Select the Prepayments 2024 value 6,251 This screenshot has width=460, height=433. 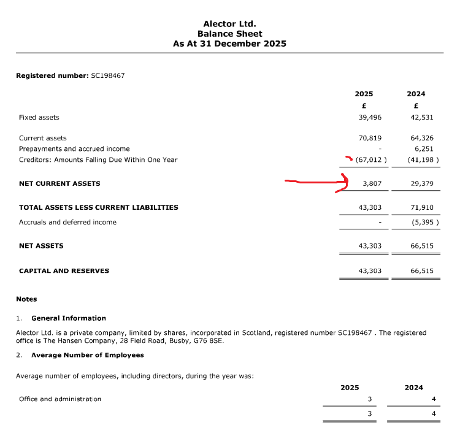pyautogui.click(x=424, y=149)
